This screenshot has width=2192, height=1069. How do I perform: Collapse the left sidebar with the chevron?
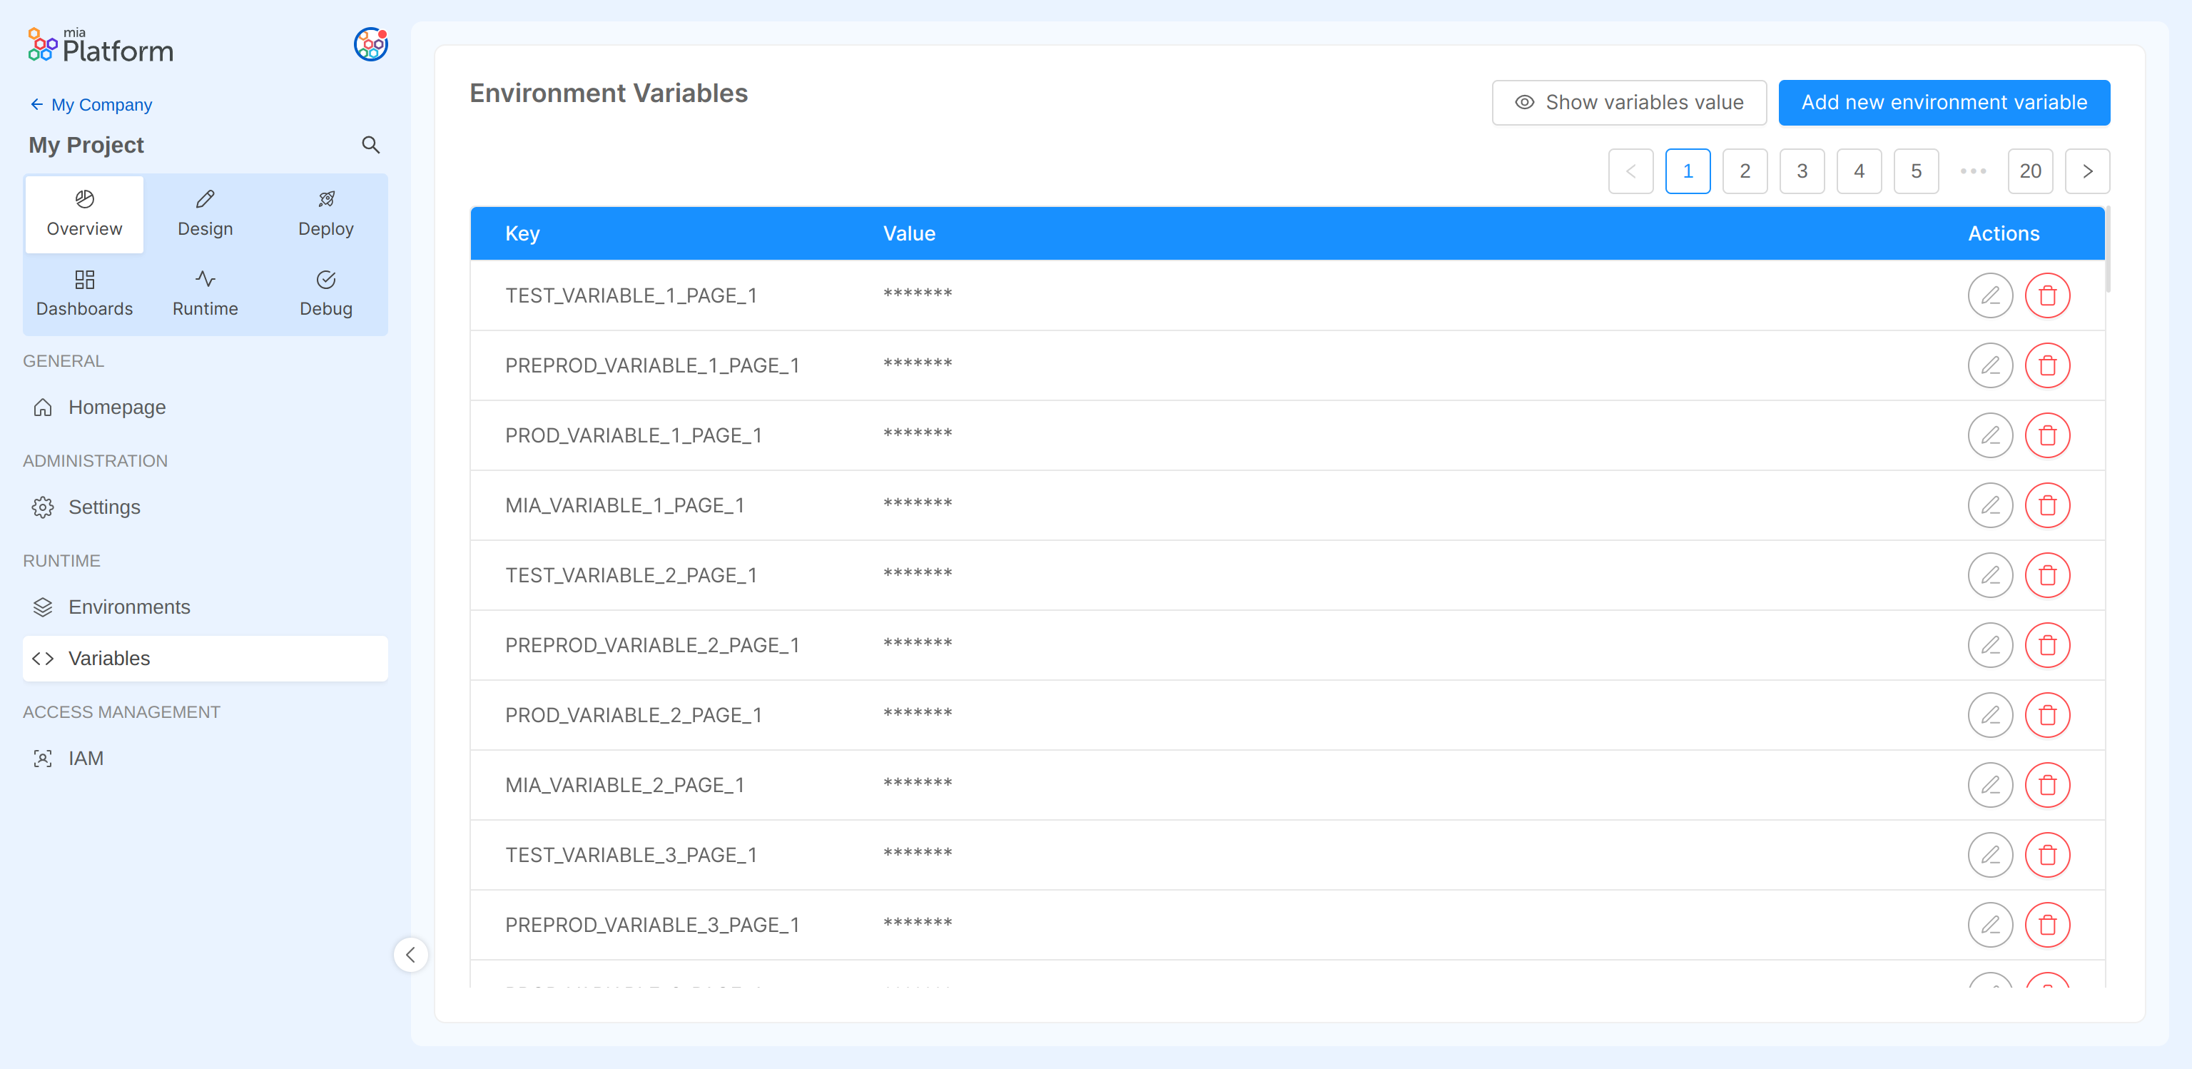click(x=411, y=955)
